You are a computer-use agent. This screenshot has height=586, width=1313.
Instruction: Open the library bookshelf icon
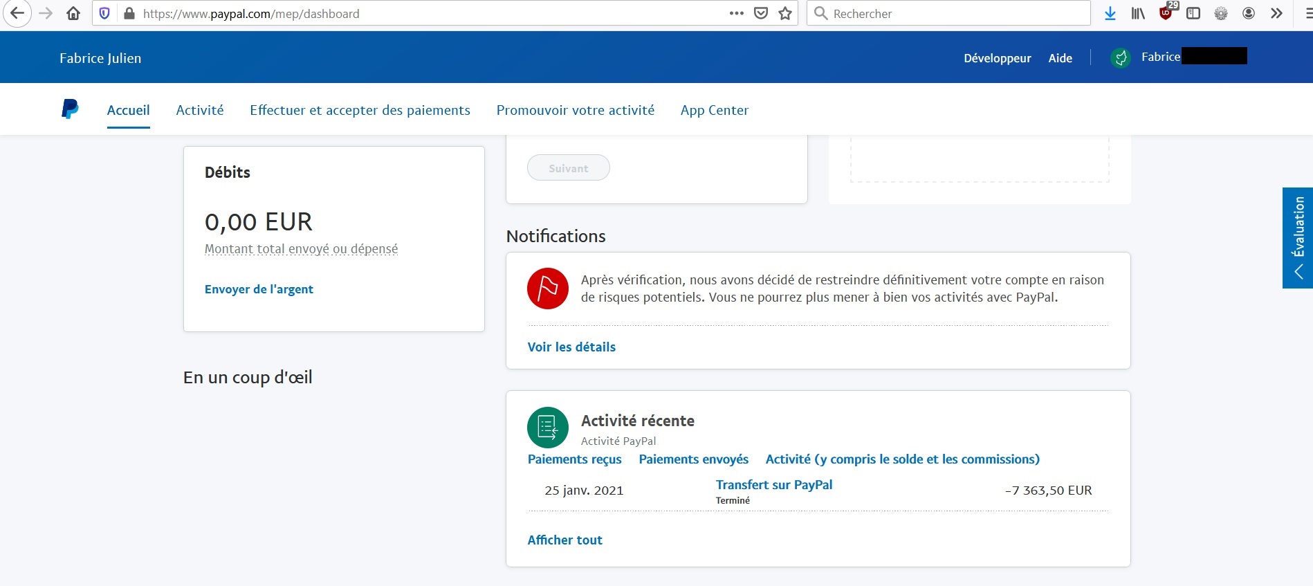(1138, 13)
